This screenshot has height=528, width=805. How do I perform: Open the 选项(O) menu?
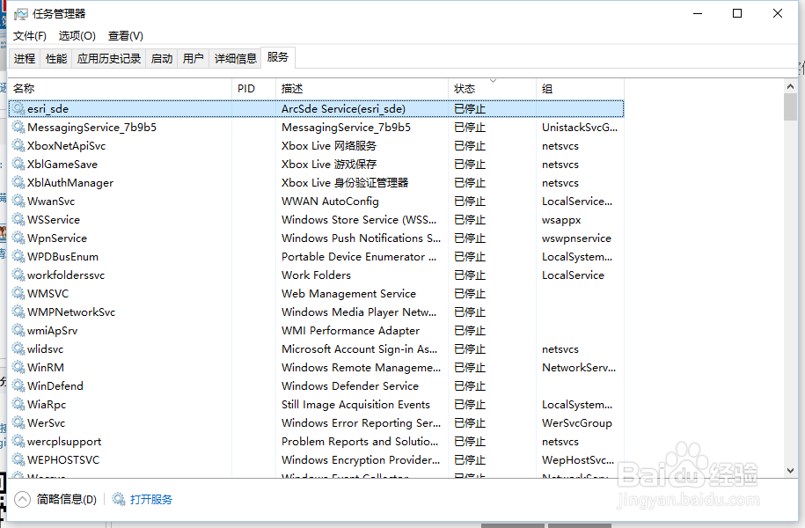tap(77, 36)
